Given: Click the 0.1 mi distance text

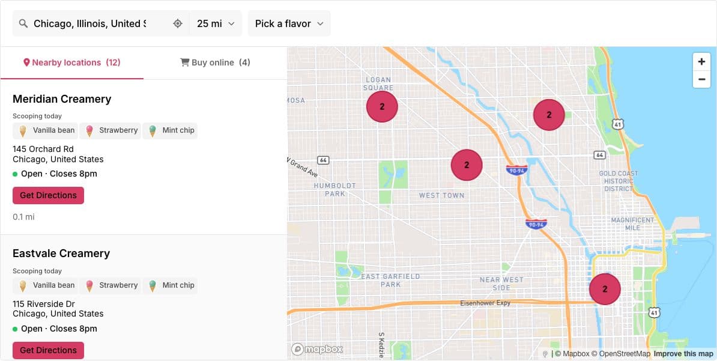Looking at the screenshot, I should tap(23, 217).
